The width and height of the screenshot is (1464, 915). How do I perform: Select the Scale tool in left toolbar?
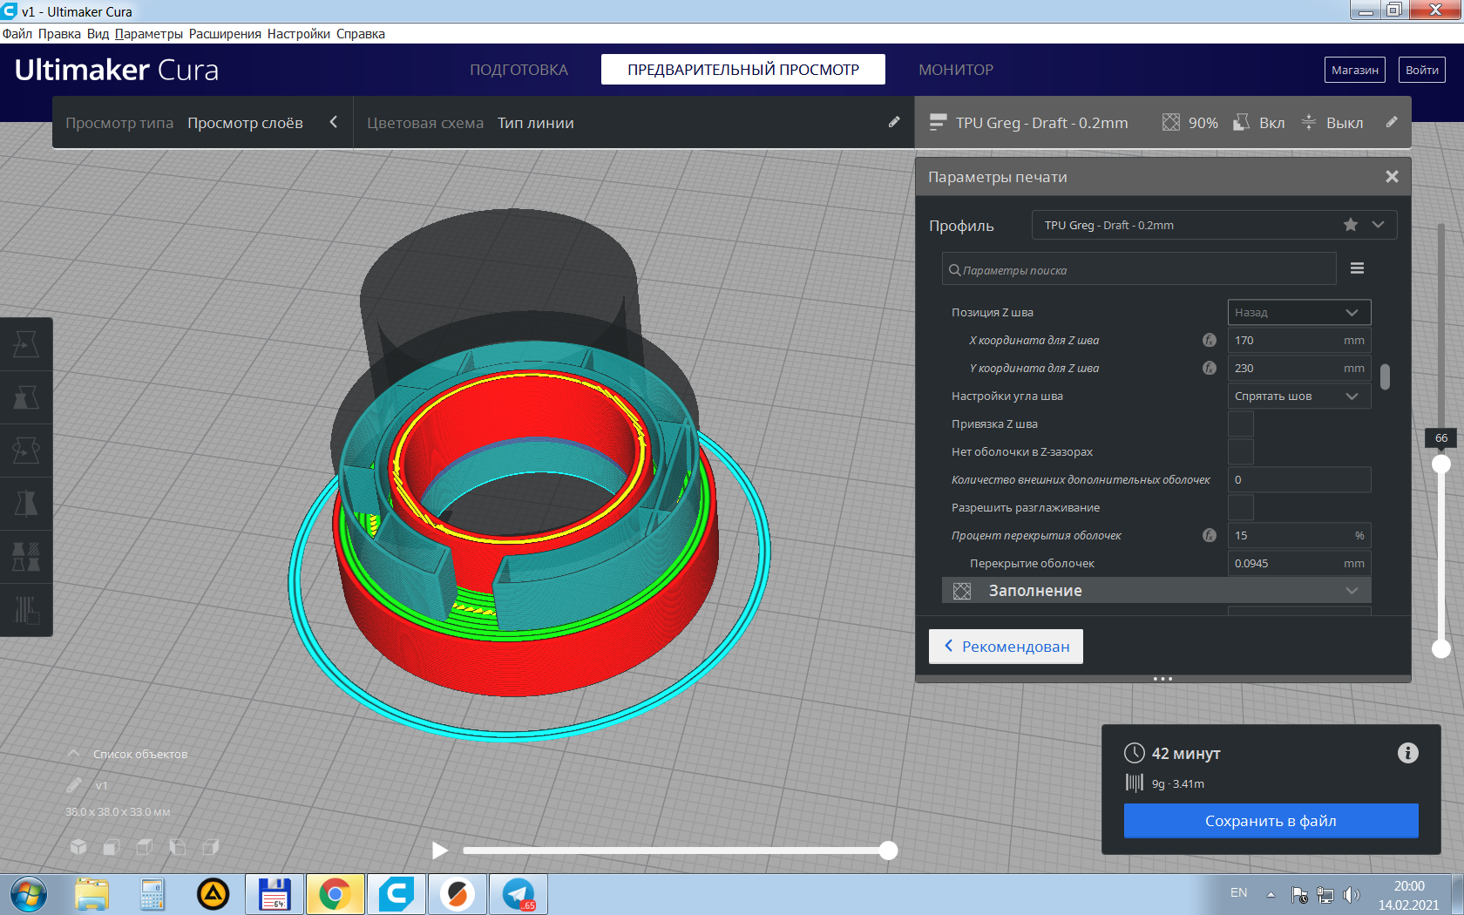(26, 397)
